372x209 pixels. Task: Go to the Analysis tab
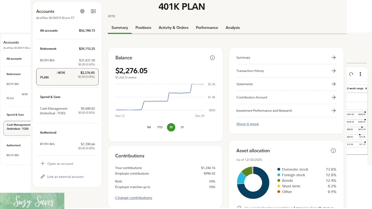pos(233,28)
